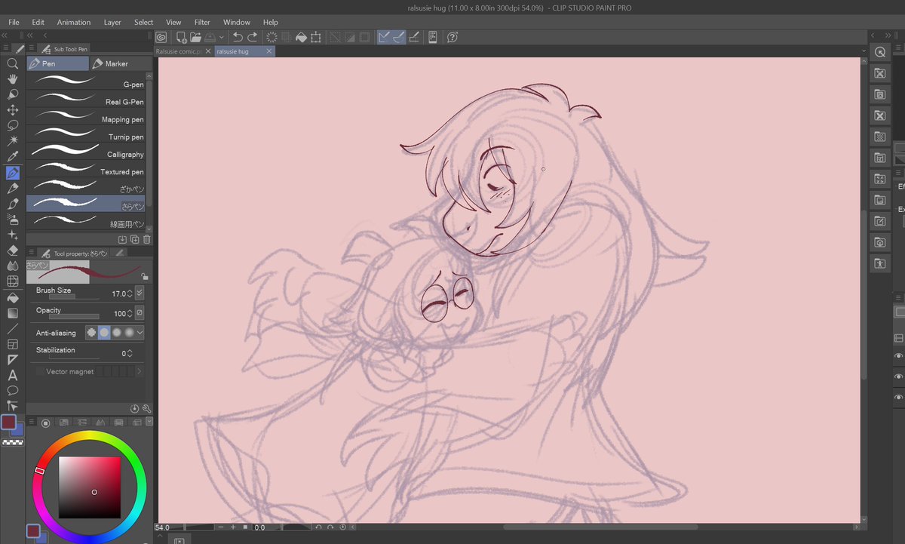Click the Scale/Rotate transform icon
The width and height of the screenshot is (905, 544).
click(x=316, y=37)
